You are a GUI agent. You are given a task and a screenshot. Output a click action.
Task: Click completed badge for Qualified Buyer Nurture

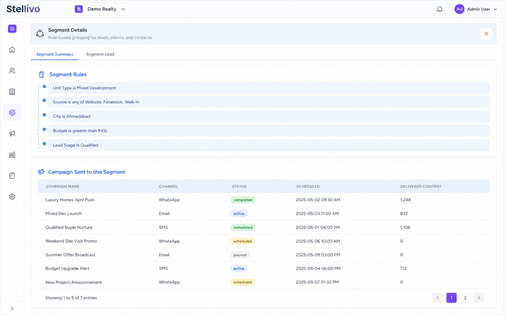(243, 227)
